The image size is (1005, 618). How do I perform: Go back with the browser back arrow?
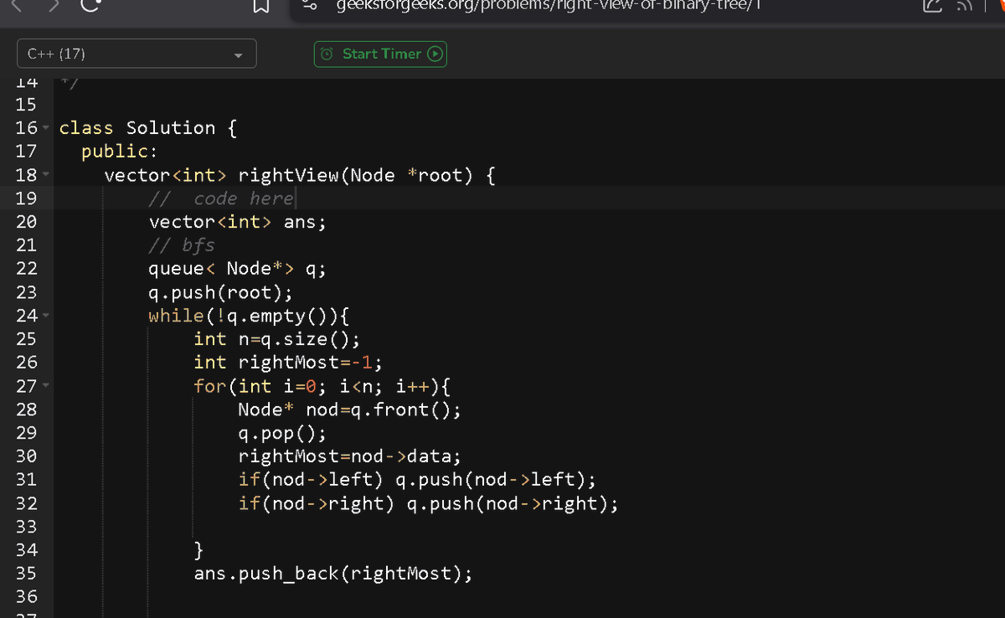[18, 6]
